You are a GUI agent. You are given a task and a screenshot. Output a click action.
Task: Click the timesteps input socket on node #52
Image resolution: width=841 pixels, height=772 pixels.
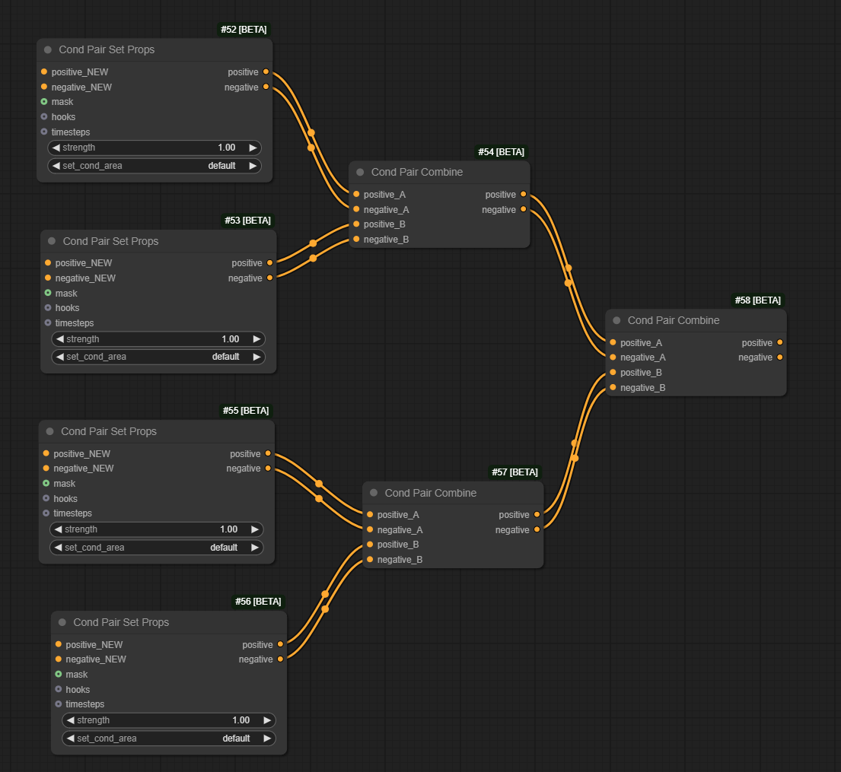[43, 132]
